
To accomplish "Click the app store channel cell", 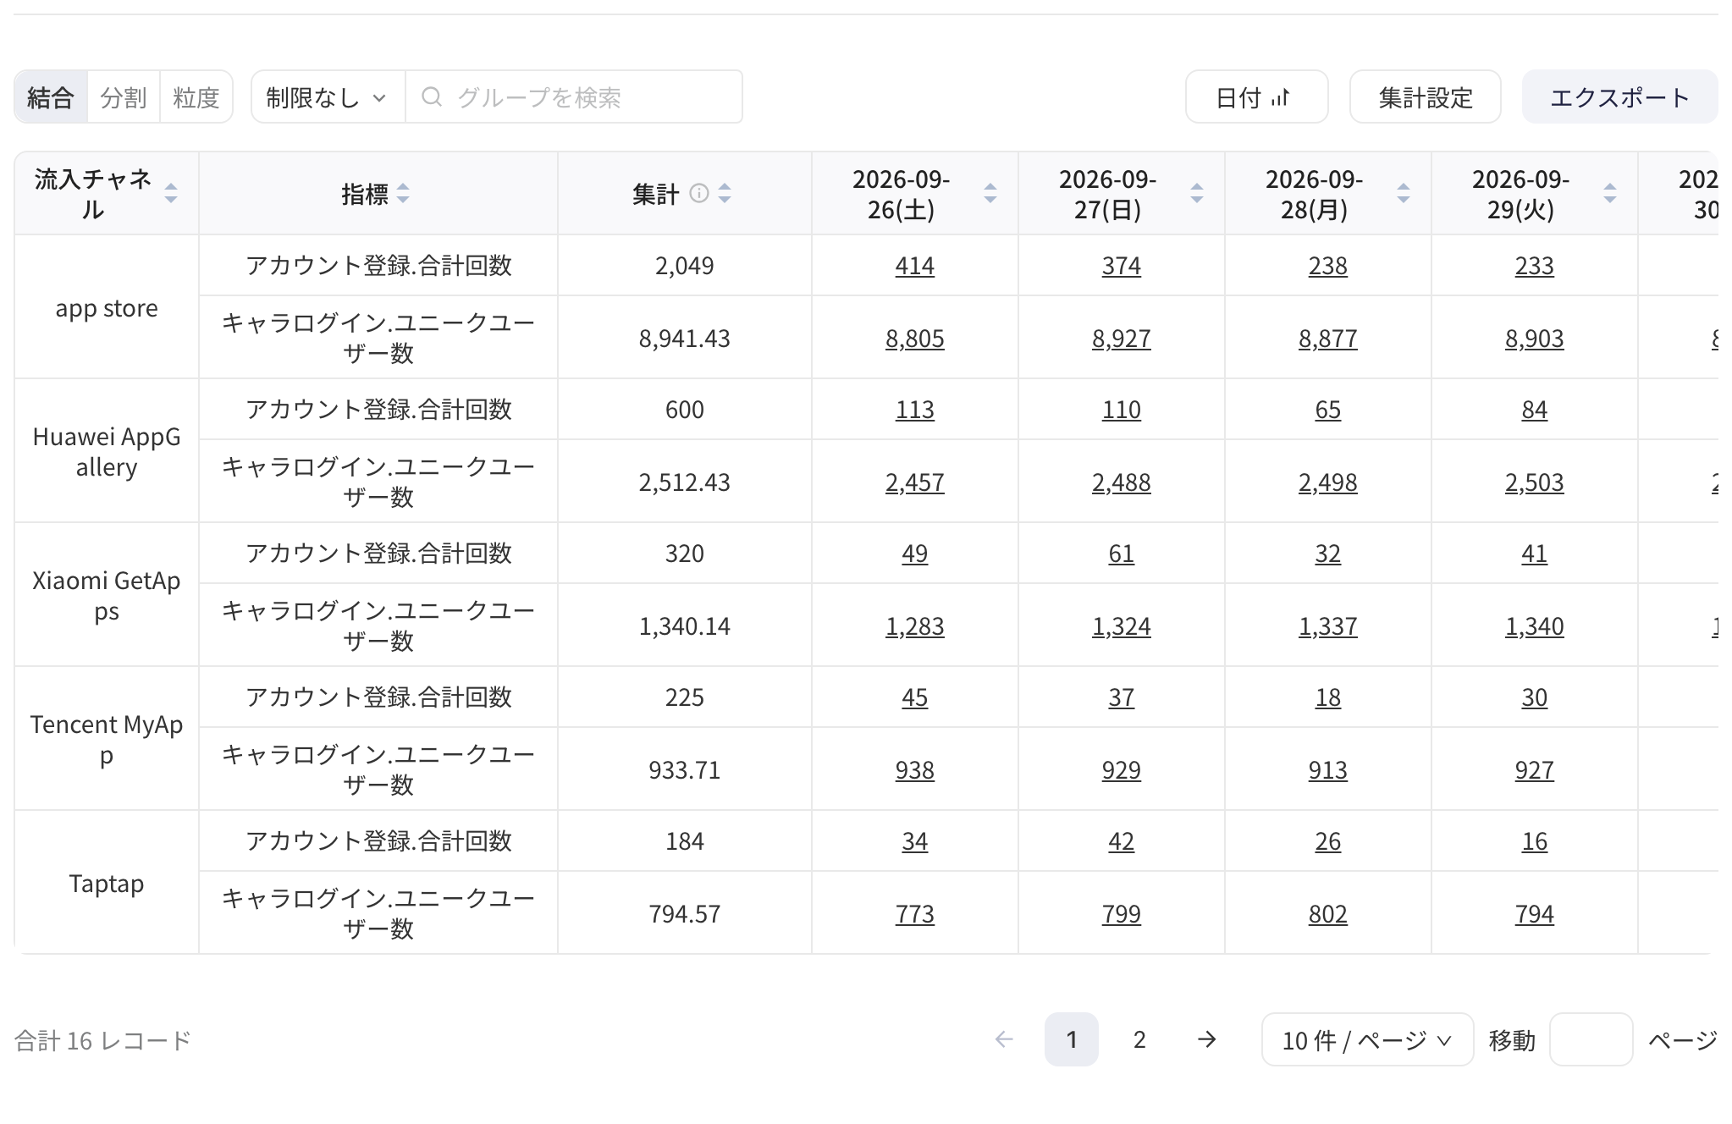I will click(x=107, y=307).
